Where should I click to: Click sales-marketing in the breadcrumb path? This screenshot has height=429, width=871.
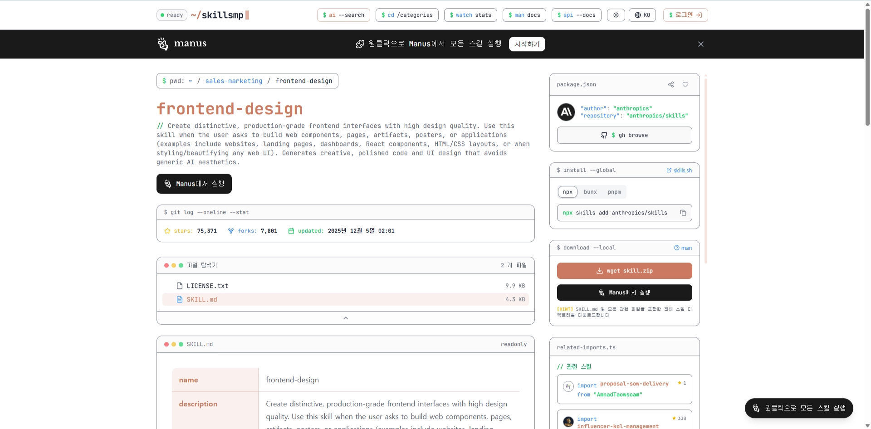(234, 81)
